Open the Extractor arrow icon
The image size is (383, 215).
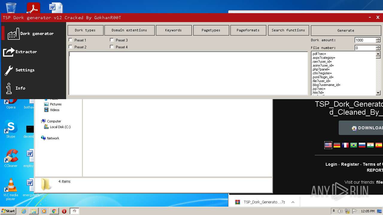click(x=9, y=52)
